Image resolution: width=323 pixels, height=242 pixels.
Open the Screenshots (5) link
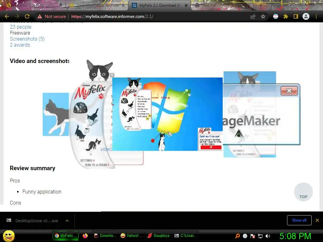[x=27, y=39]
